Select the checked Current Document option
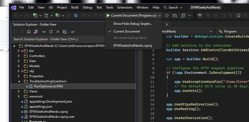 pos(127,31)
